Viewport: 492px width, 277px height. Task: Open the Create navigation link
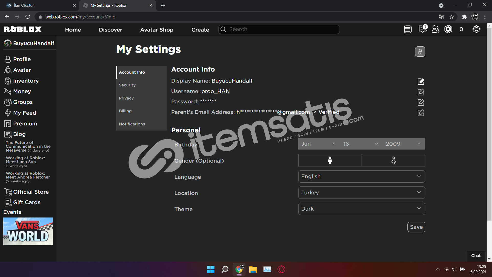(x=200, y=29)
